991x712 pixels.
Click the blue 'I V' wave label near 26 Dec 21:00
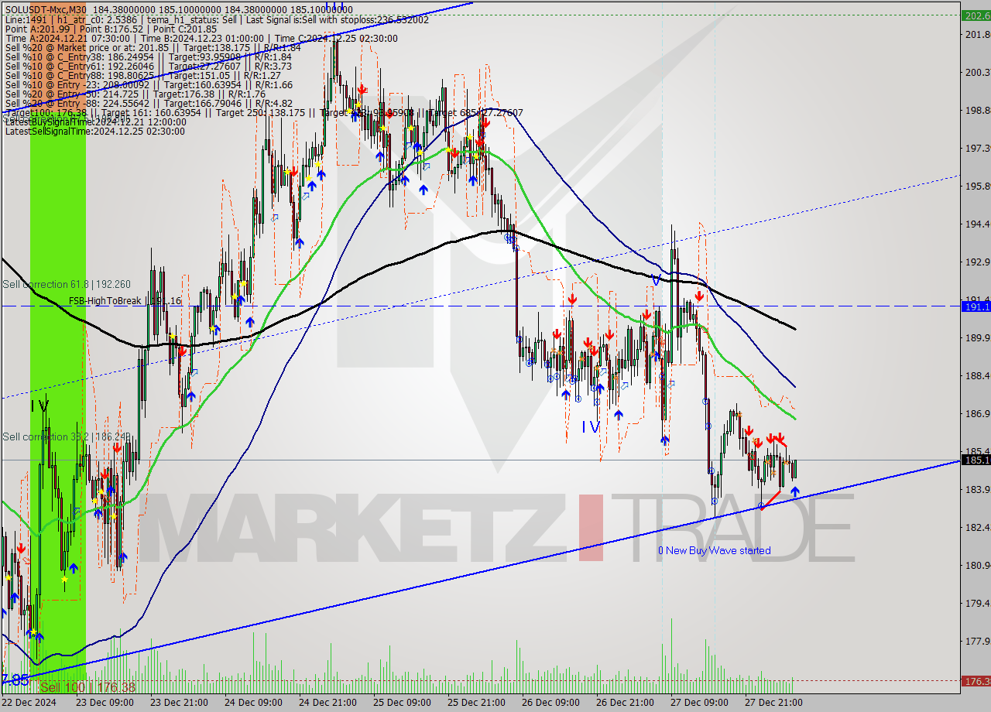[x=591, y=426]
